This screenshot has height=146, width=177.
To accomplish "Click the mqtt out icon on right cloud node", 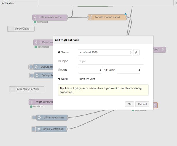I will click(x=163, y=50).
